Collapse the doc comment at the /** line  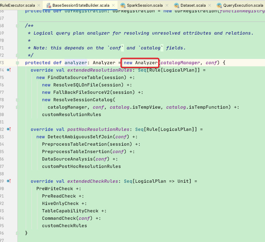17,26
